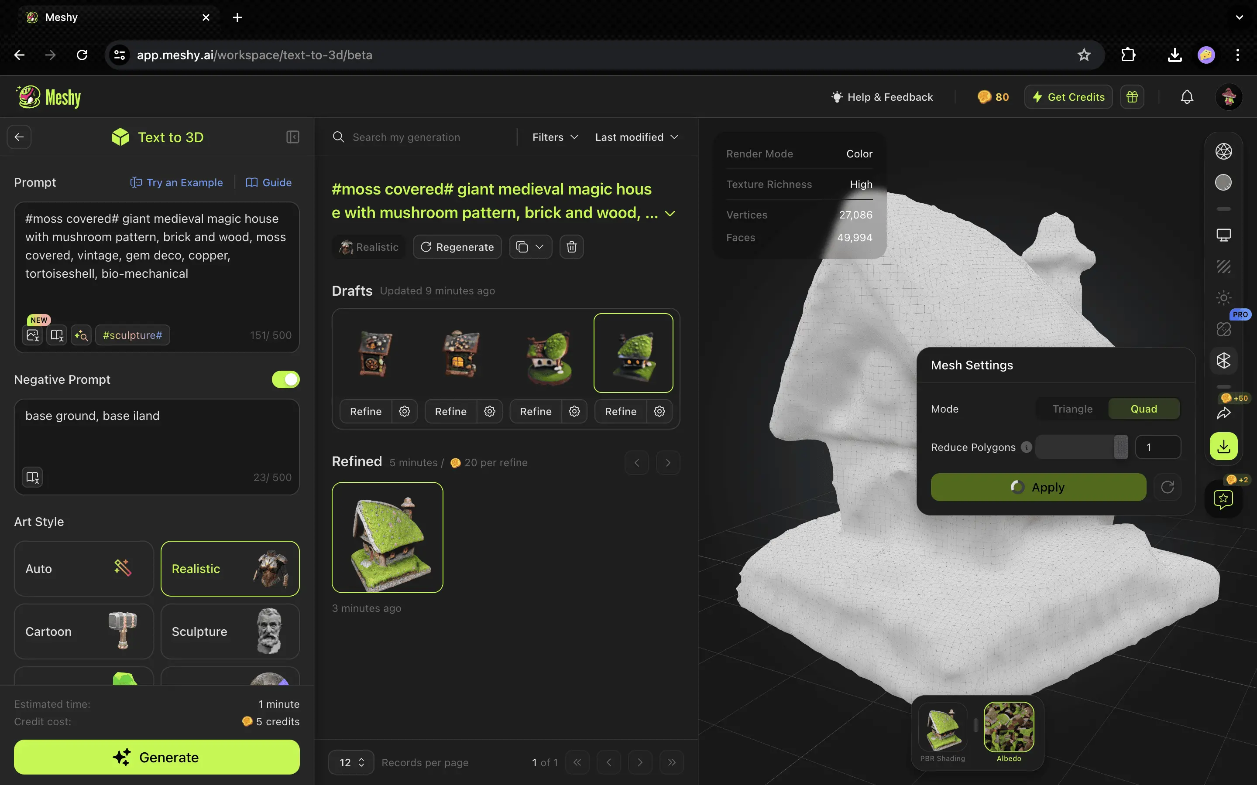Image resolution: width=1257 pixels, height=785 pixels.
Task: Disable the Negative Prompt toggle
Action: [285, 379]
